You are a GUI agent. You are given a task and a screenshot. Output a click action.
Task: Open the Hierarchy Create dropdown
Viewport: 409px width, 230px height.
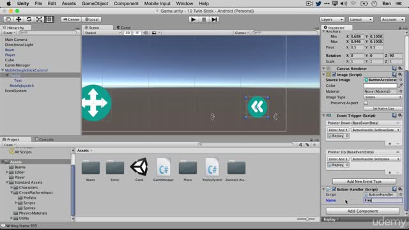(x=9, y=33)
